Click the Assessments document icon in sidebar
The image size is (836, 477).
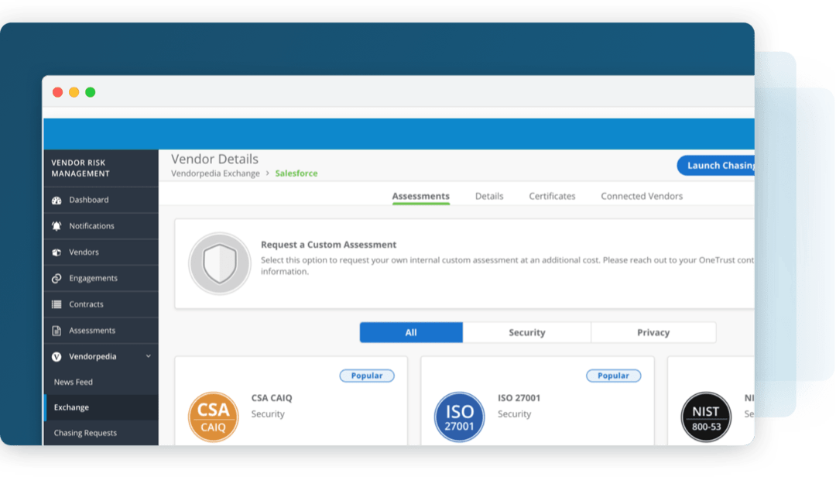pos(57,331)
